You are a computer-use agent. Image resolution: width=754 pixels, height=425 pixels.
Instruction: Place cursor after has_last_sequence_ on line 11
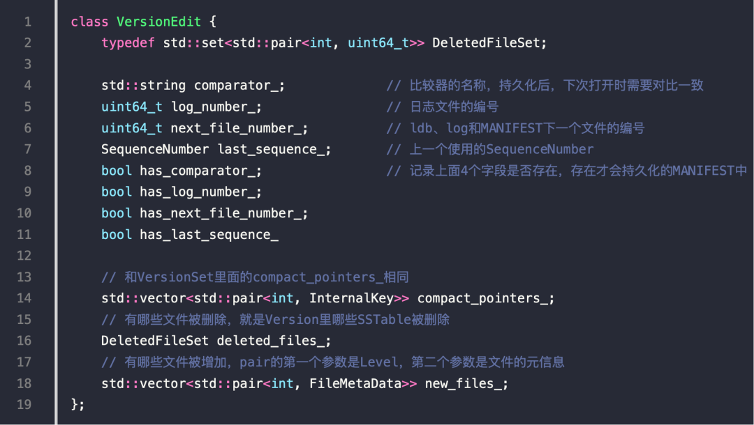[279, 235]
